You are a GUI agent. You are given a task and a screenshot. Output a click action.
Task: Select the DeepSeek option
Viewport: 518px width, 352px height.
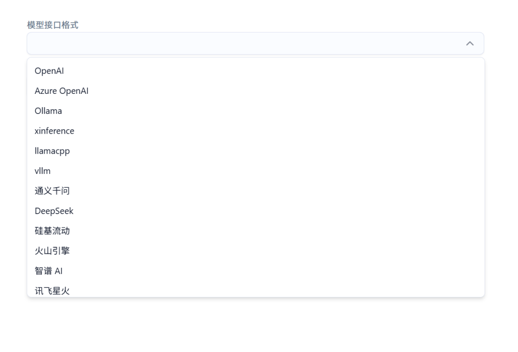point(54,211)
